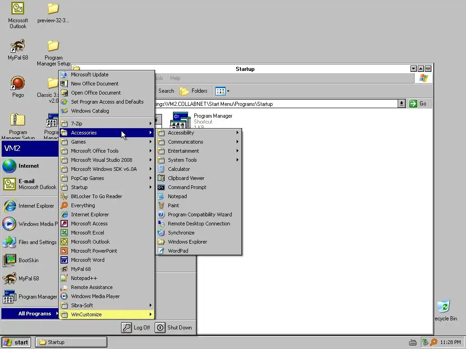Launch Calculator from Accessories menu
The height and width of the screenshot is (349, 466).
(198, 169)
